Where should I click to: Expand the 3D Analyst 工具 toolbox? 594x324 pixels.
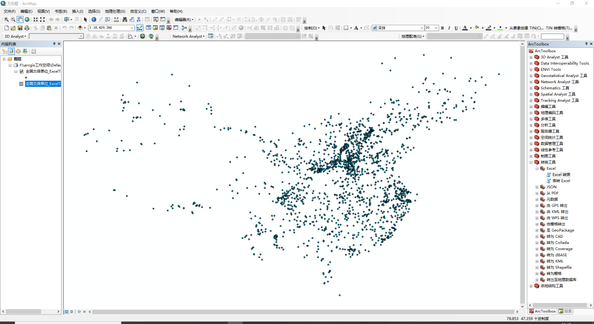[531, 57]
